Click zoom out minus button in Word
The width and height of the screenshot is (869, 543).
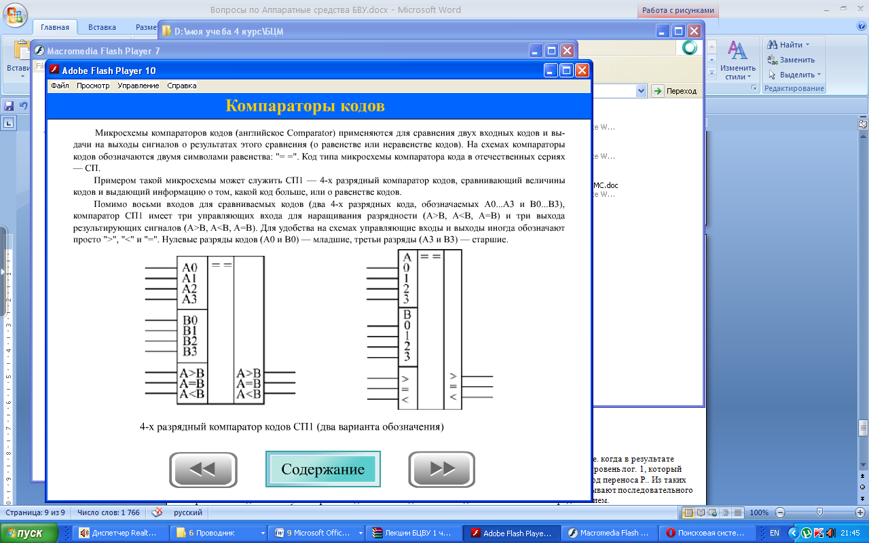tap(780, 512)
